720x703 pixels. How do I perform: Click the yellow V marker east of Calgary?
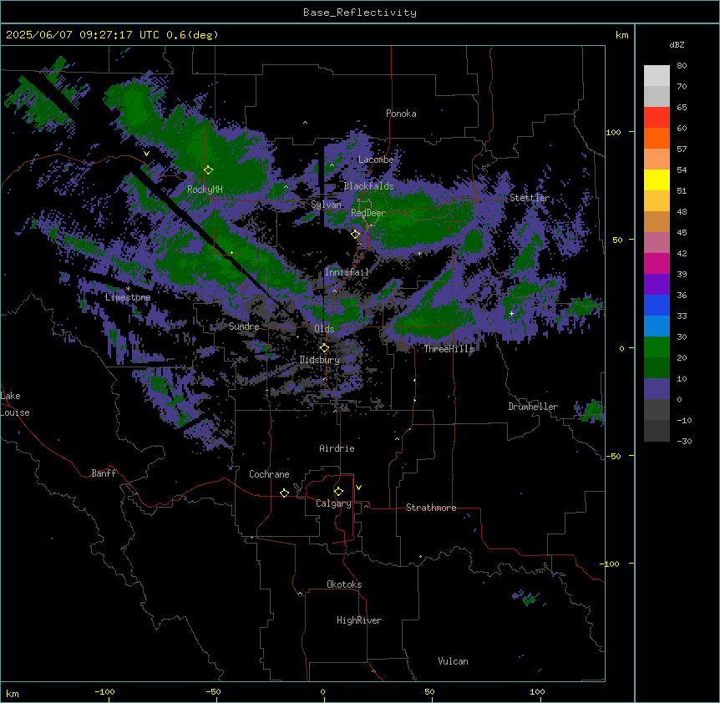coord(358,488)
